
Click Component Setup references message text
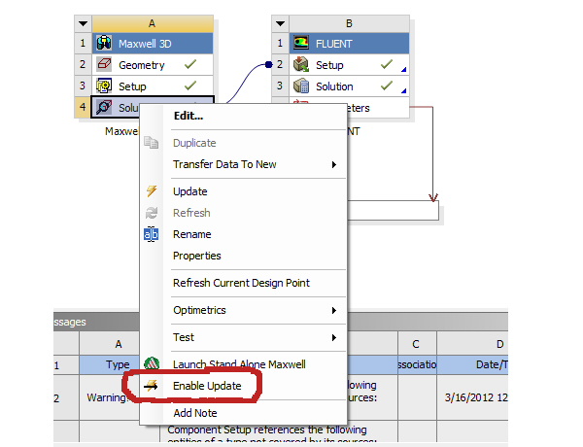[267, 430]
